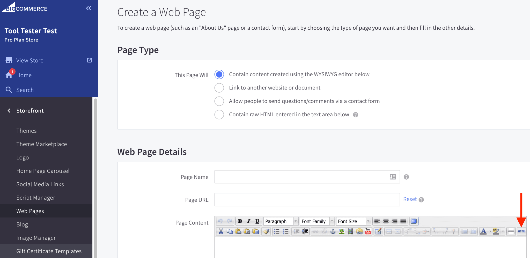Click the Insert Media filmstrip icon
Image resolution: width=530 pixels, height=258 pixels.
[350, 231]
